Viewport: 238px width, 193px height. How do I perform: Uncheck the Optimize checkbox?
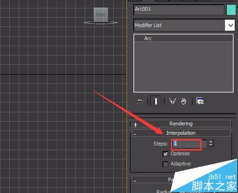click(165, 154)
